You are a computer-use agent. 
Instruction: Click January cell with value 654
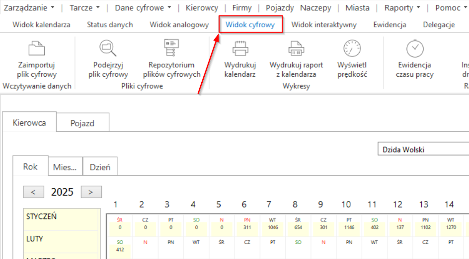coord(298,226)
